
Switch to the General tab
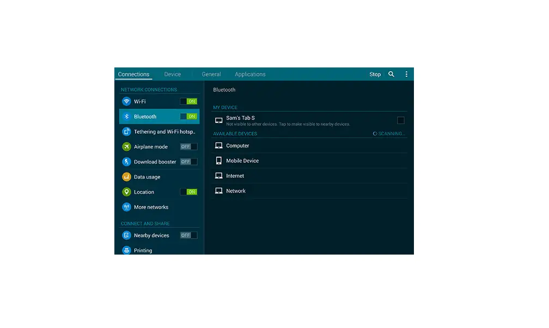coord(211,74)
